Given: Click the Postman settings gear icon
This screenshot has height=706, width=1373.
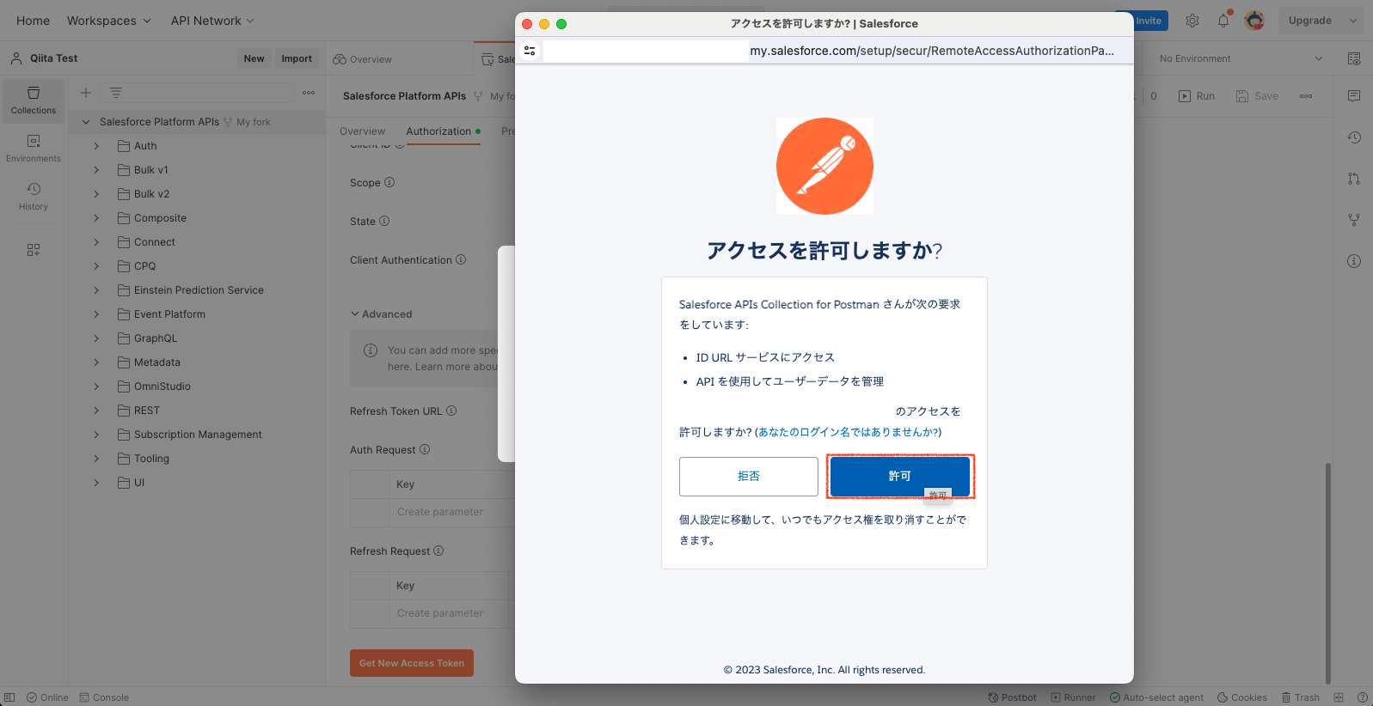Looking at the screenshot, I should point(1192,21).
